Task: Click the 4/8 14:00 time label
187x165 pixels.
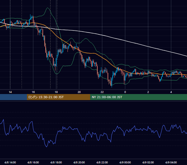Action: coord(10,162)
